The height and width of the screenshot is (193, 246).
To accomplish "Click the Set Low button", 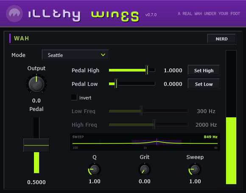I will click(x=204, y=84).
